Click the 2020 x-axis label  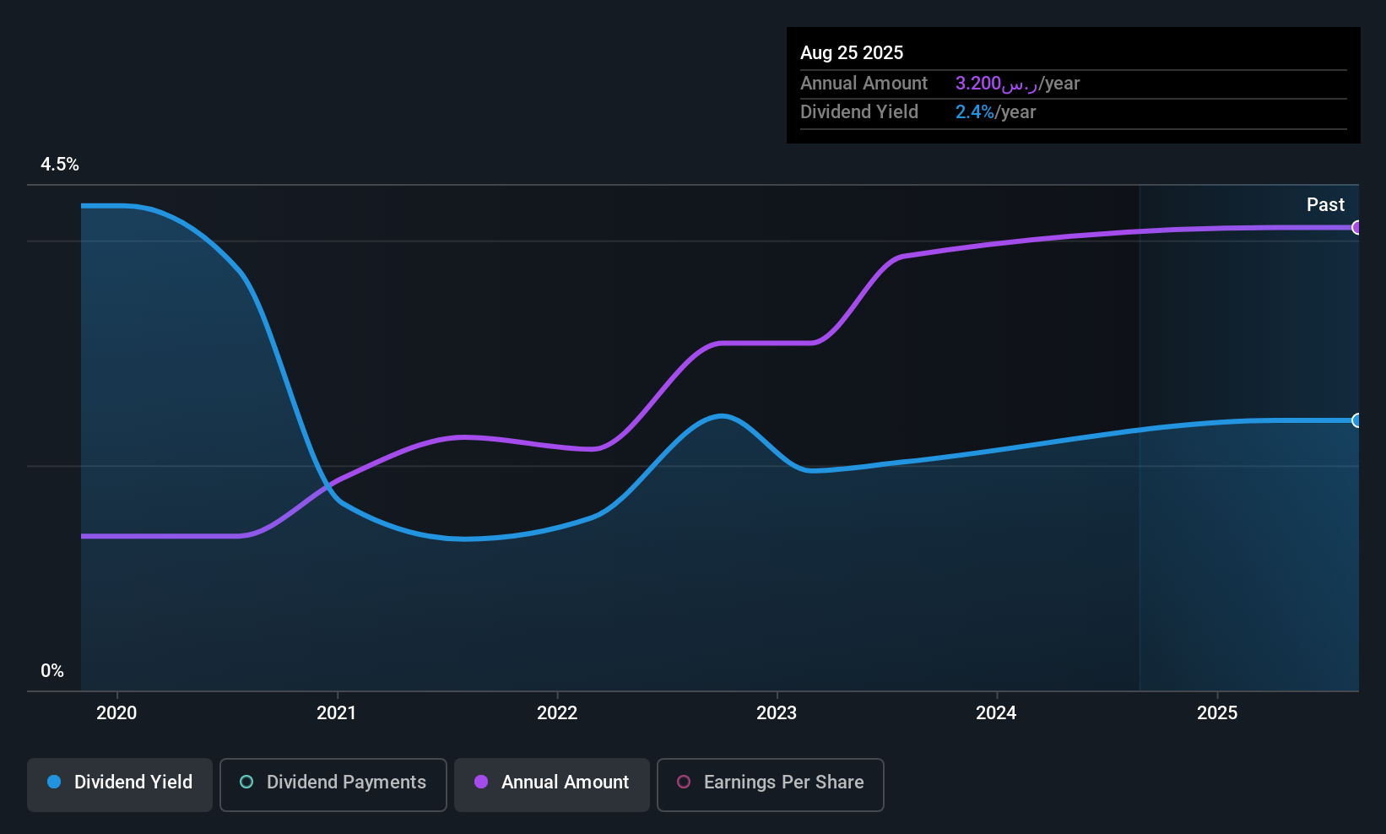(x=116, y=712)
